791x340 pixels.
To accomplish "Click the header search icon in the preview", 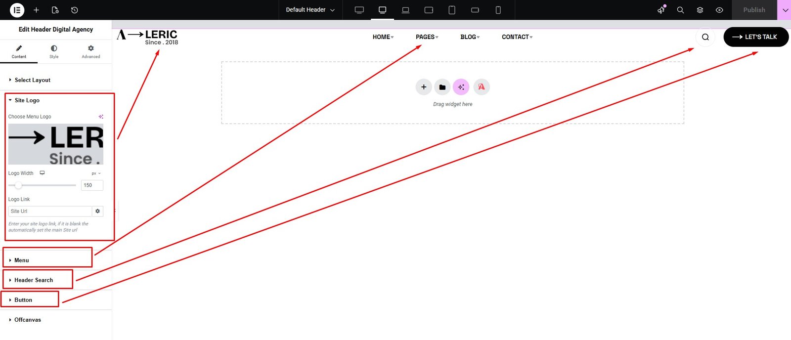I will [705, 37].
